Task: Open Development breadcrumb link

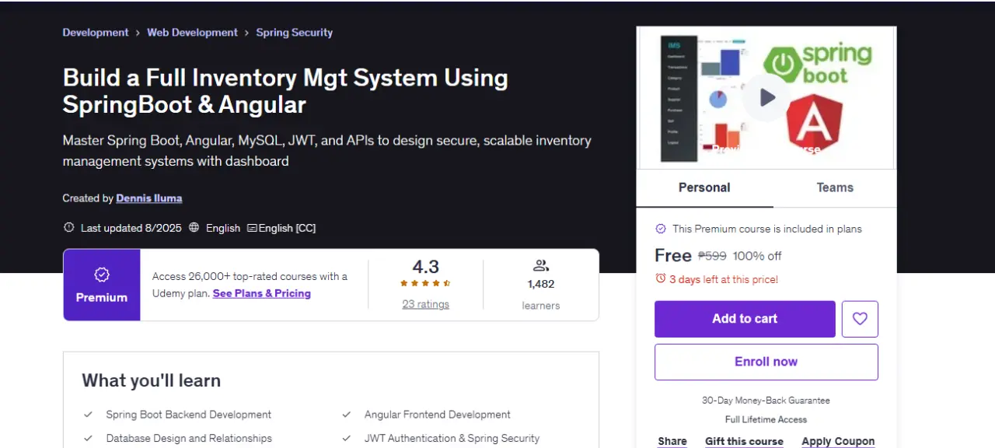Action: [96, 33]
